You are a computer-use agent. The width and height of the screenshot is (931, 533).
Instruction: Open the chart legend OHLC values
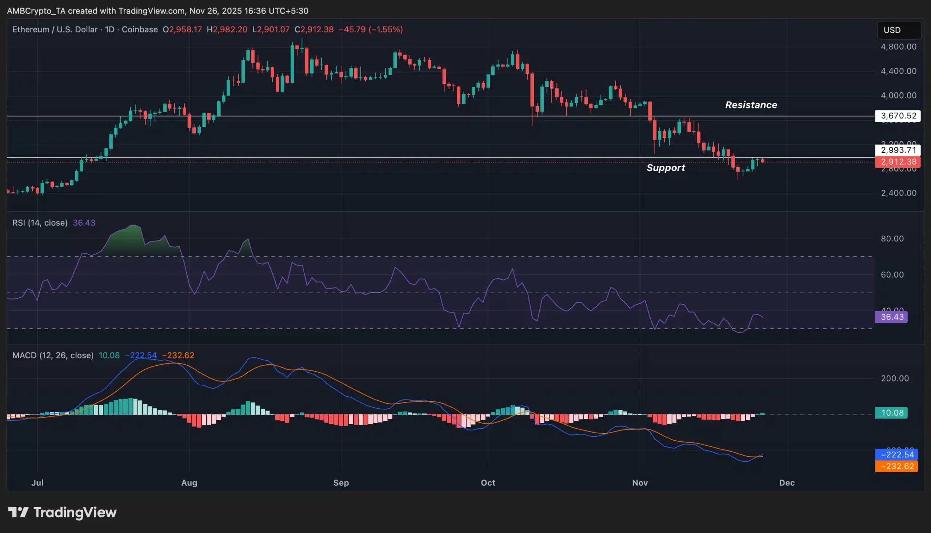tap(282, 30)
